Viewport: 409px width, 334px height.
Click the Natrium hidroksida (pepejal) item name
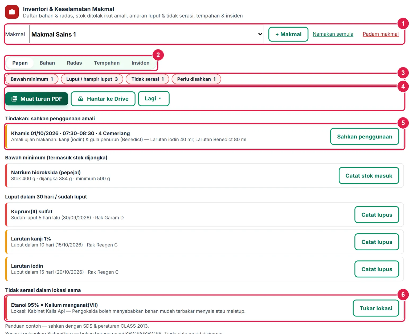pyautogui.click(x=46, y=172)
